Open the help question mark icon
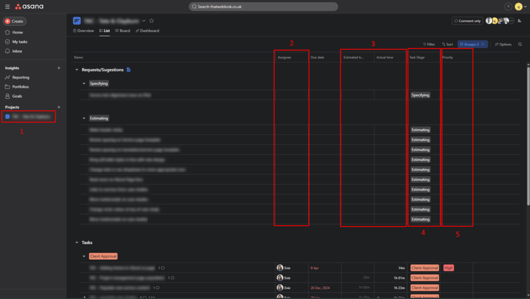This screenshot has width=530, height=299. click(x=508, y=7)
